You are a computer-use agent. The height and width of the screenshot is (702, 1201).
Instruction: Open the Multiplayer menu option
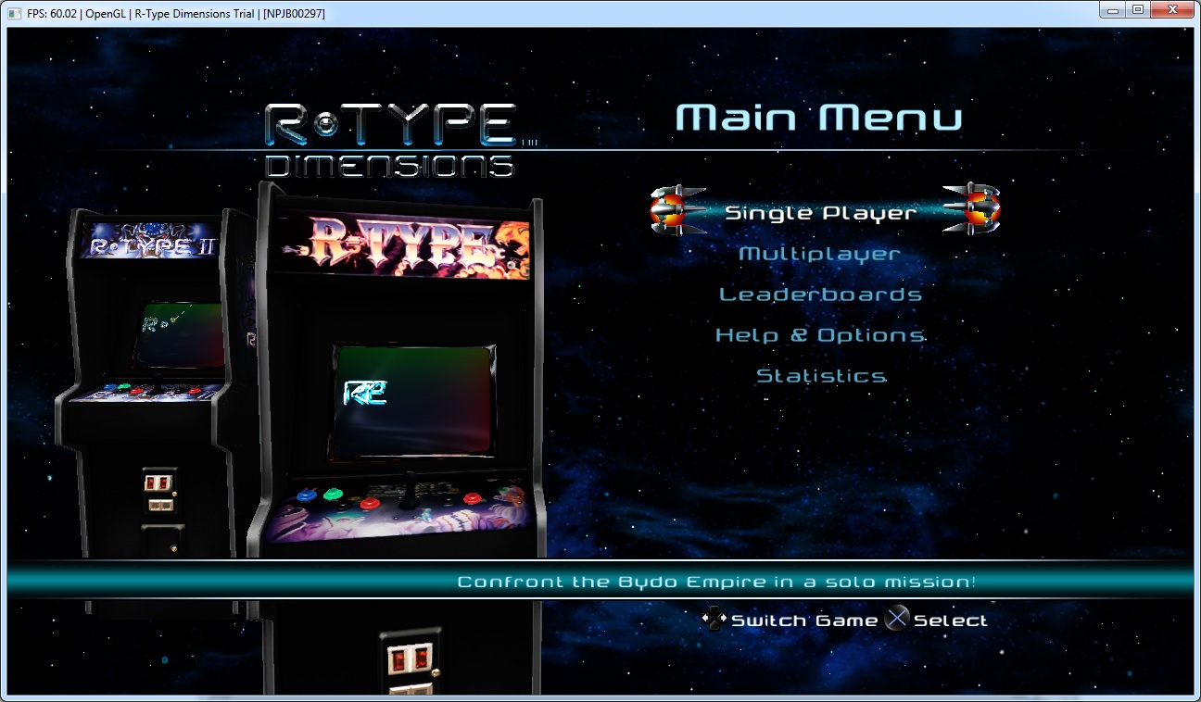(819, 254)
